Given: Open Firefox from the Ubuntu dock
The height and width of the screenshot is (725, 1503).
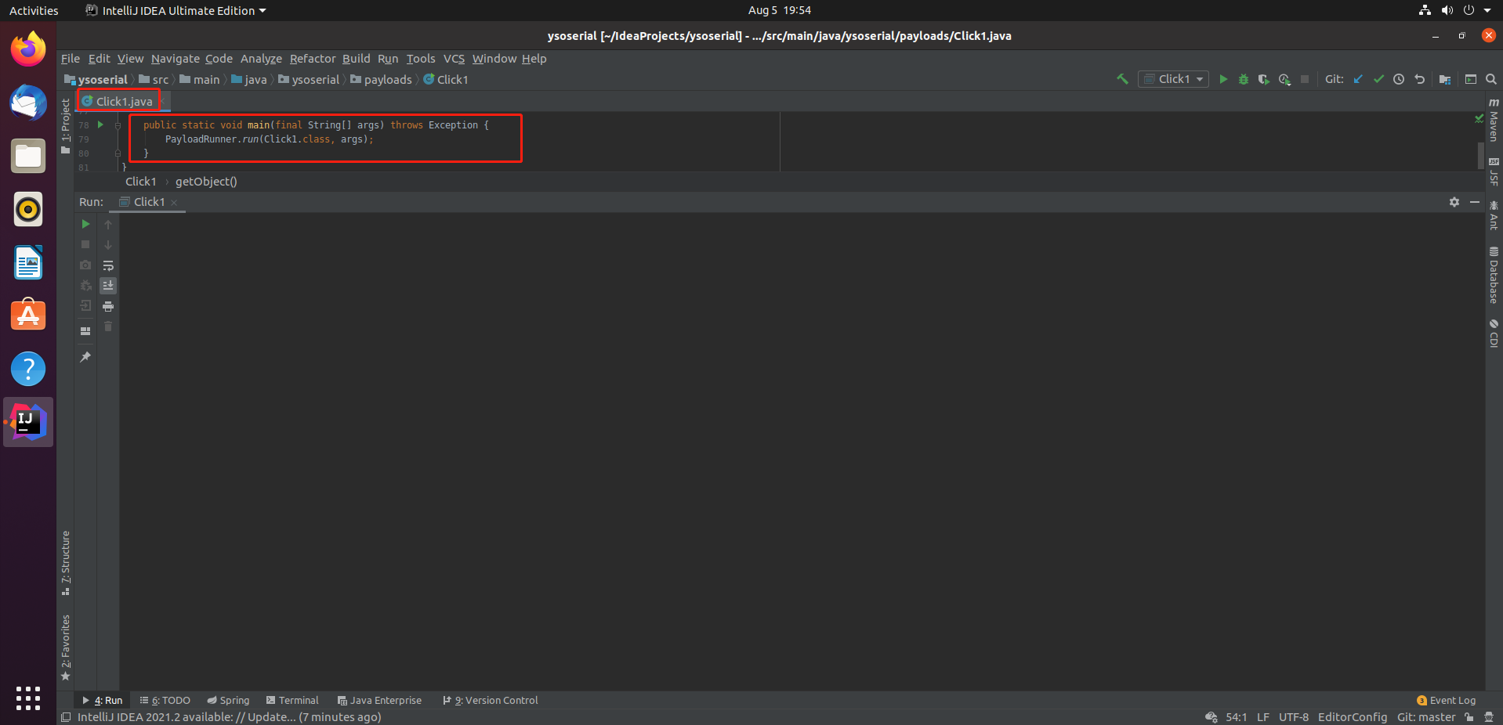Looking at the screenshot, I should 28,49.
